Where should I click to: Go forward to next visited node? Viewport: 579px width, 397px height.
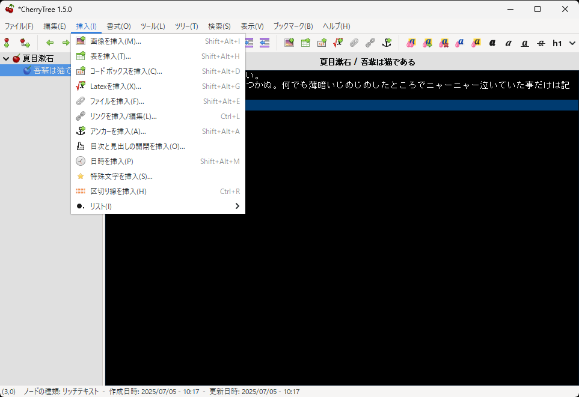66,43
